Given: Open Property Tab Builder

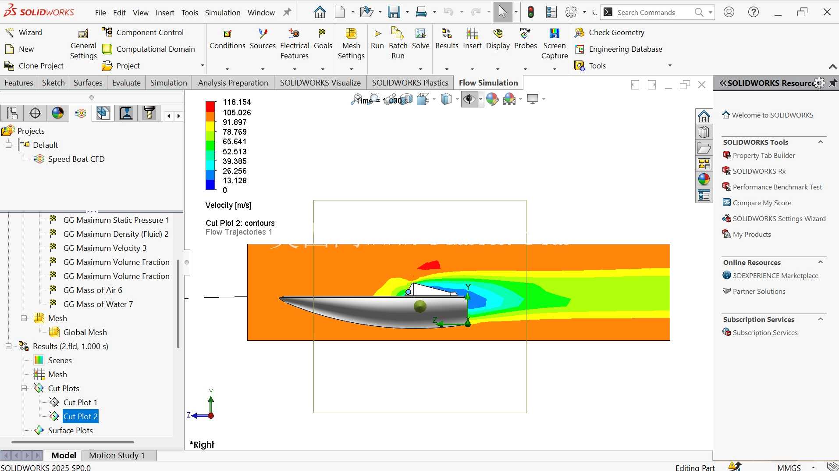Looking at the screenshot, I should [759, 155].
